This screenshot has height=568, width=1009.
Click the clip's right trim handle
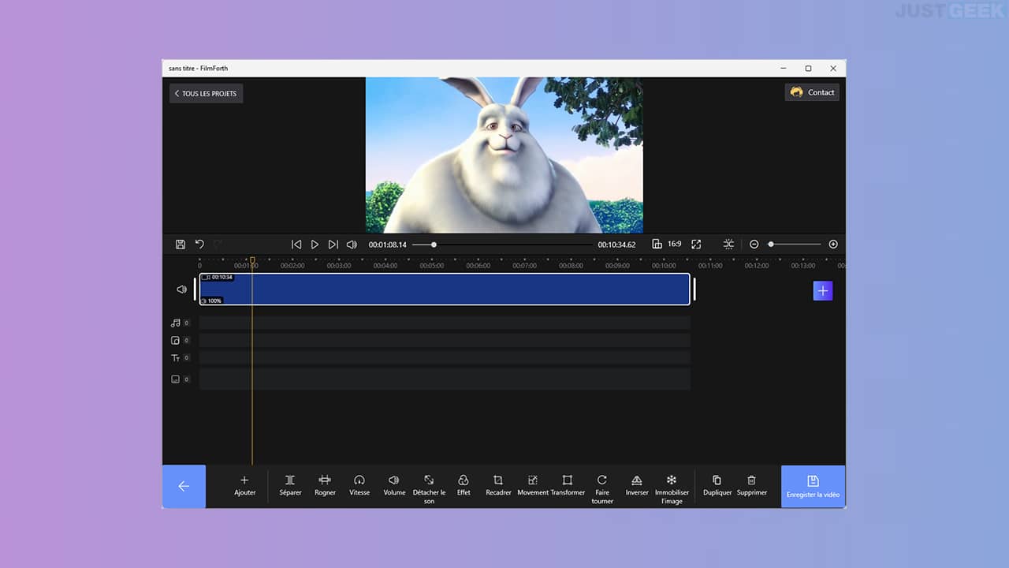(694, 289)
